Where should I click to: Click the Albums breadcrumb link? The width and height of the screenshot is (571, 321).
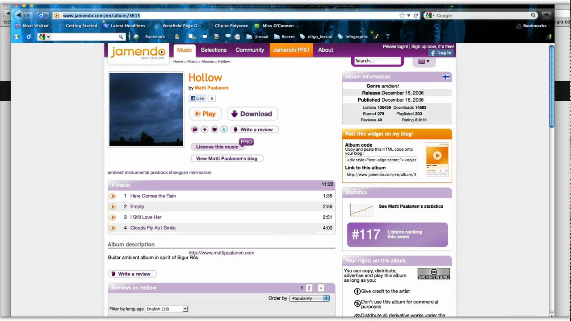208,62
